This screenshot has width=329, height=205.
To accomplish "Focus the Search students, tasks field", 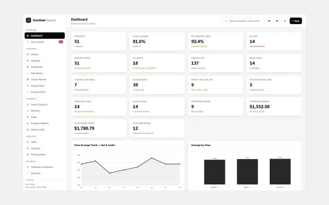I will tap(243, 21).
